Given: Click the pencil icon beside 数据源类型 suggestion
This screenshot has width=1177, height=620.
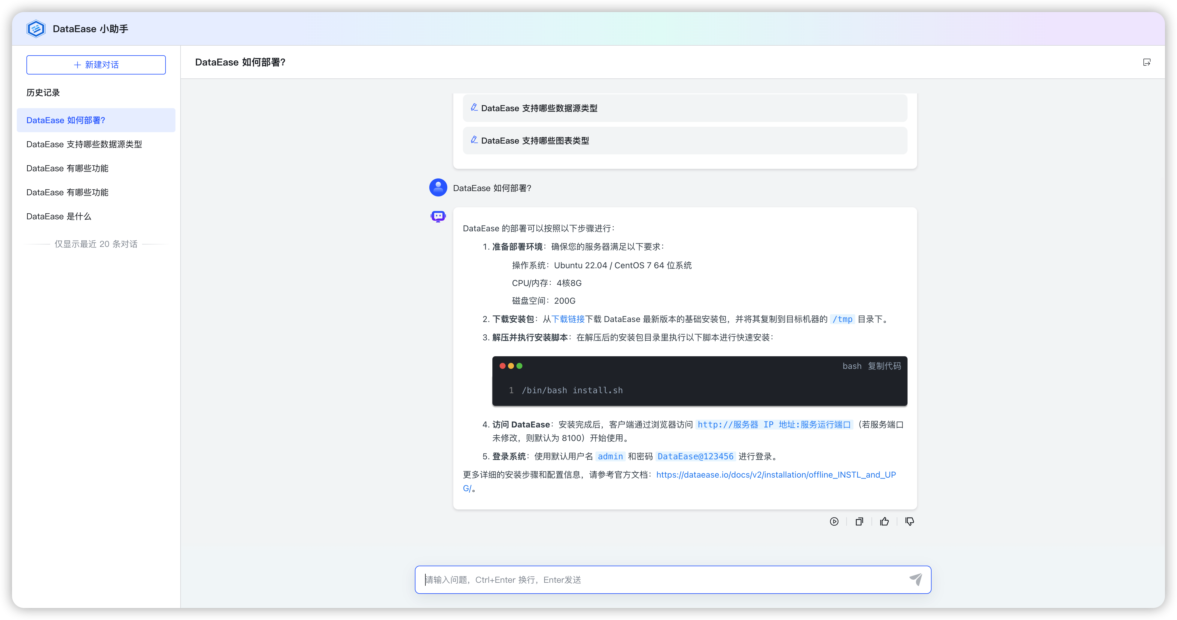Looking at the screenshot, I should [x=474, y=107].
